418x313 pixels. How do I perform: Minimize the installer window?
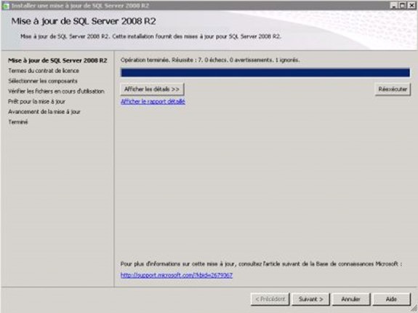(394, 5)
